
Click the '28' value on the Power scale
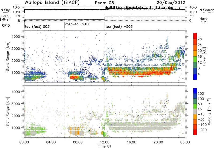pyautogui.click(x=200, y=39)
